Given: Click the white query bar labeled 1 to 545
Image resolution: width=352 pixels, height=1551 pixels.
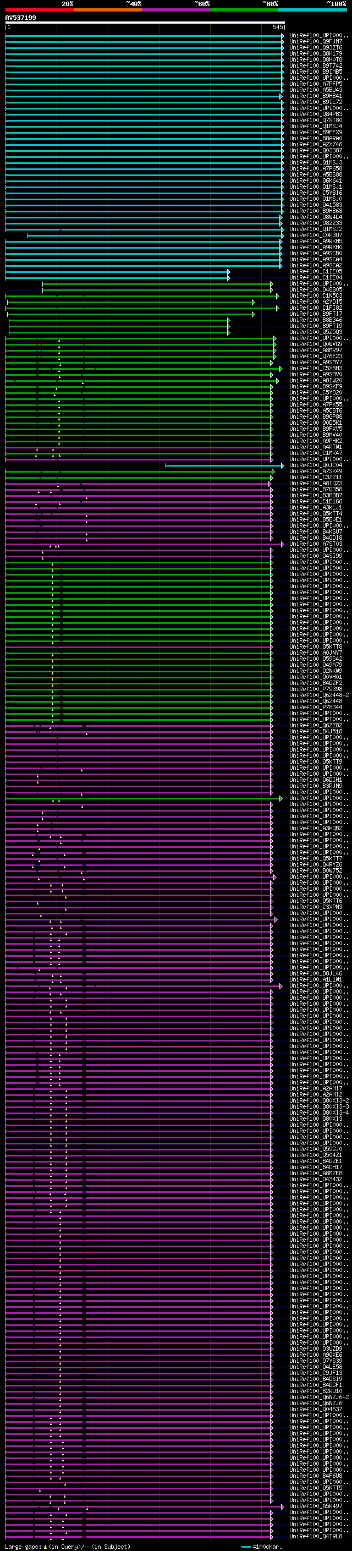Looking at the screenshot, I should (145, 22).
